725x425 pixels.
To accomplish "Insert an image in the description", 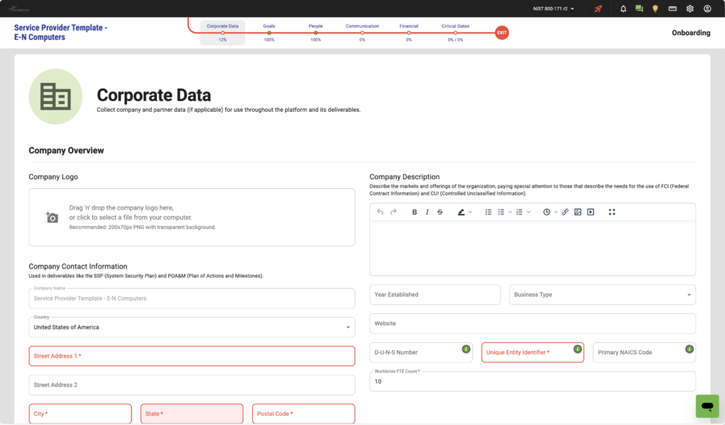I will [578, 212].
